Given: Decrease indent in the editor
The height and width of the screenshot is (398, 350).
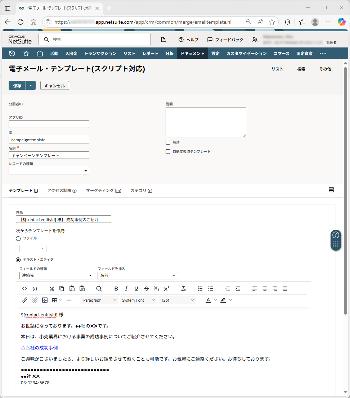Looking at the screenshot, I should tap(228, 289).
